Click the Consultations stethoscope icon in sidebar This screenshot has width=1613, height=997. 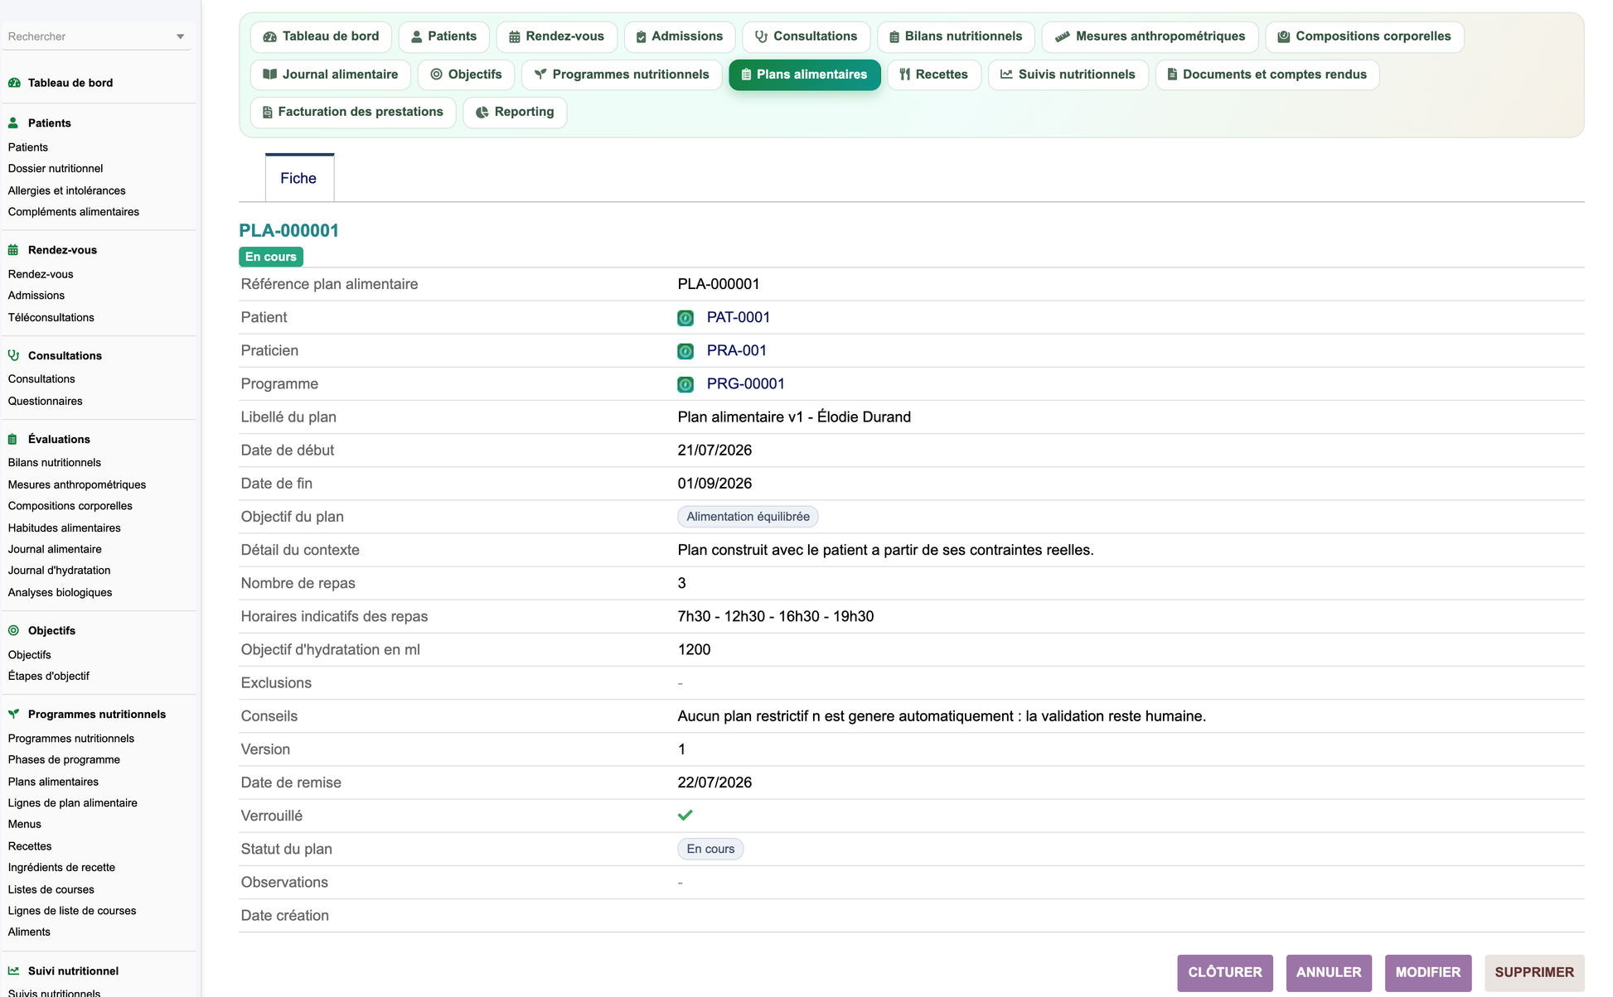[13, 355]
